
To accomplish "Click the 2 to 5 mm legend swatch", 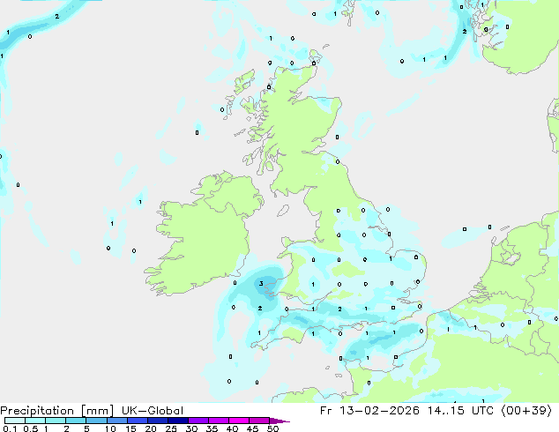I will [76, 421].
